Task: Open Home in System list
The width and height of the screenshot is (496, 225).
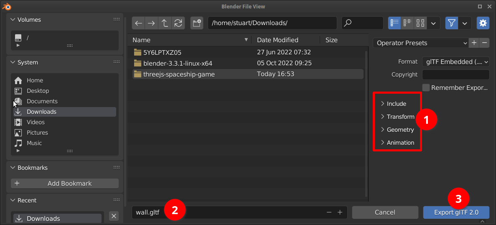Action: coord(64,80)
